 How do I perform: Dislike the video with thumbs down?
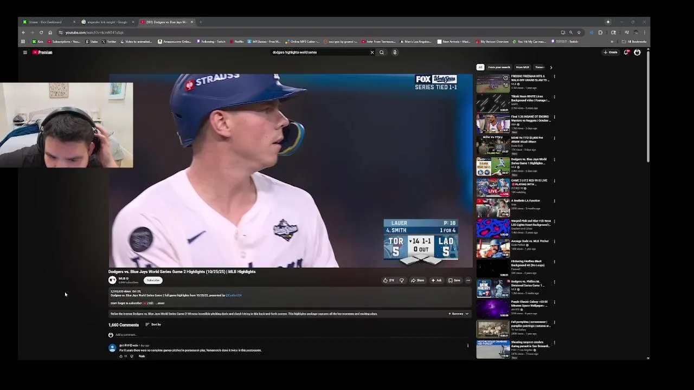[402, 281]
